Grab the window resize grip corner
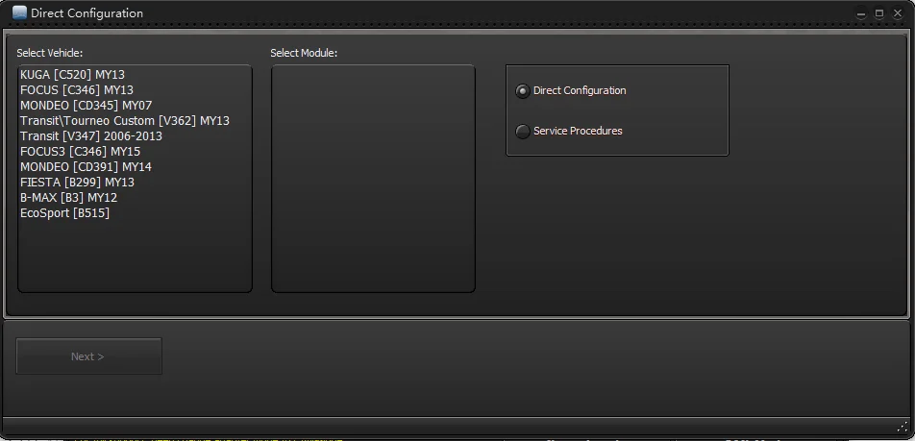This screenshot has width=915, height=441. tap(903, 425)
